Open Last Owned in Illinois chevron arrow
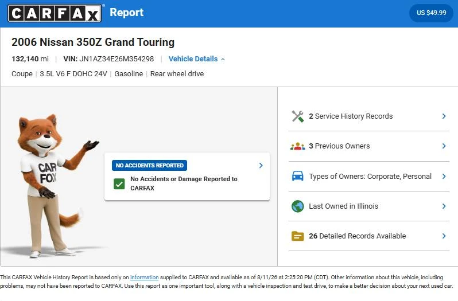The height and width of the screenshot is (301, 458). coord(444,206)
